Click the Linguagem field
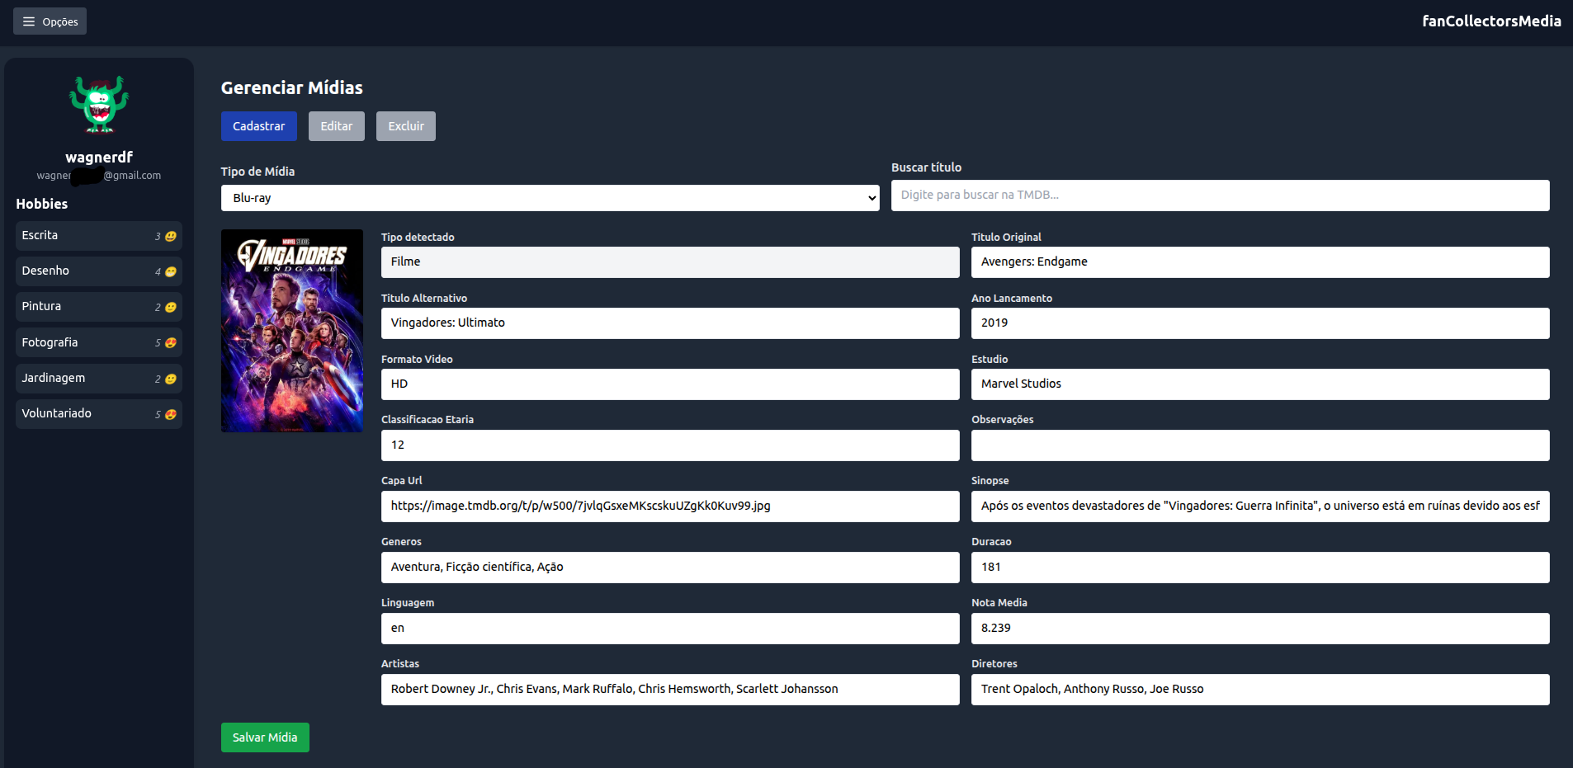Viewport: 1573px width, 768px height. tap(670, 629)
